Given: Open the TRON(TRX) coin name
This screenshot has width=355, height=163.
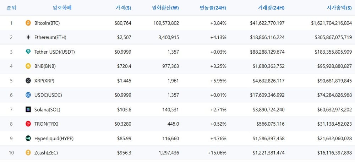Looking at the screenshot, I should point(47,124).
